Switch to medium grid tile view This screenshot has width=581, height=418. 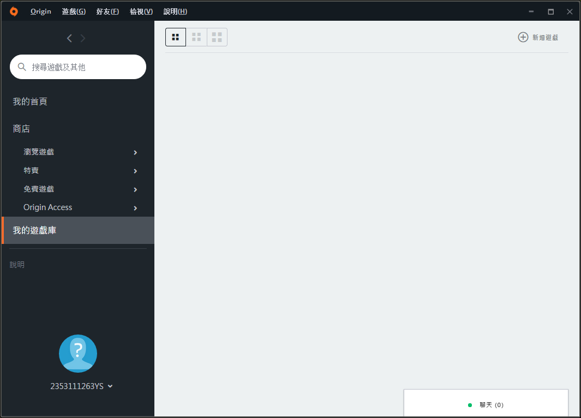tap(196, 37)
